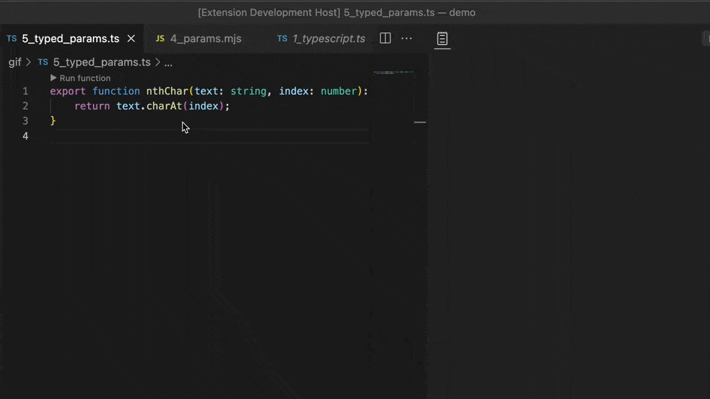The width and height of the screenshot is (710, 399).
Task: Click the notebook icon right of More Actions
Action: point(442,39)
